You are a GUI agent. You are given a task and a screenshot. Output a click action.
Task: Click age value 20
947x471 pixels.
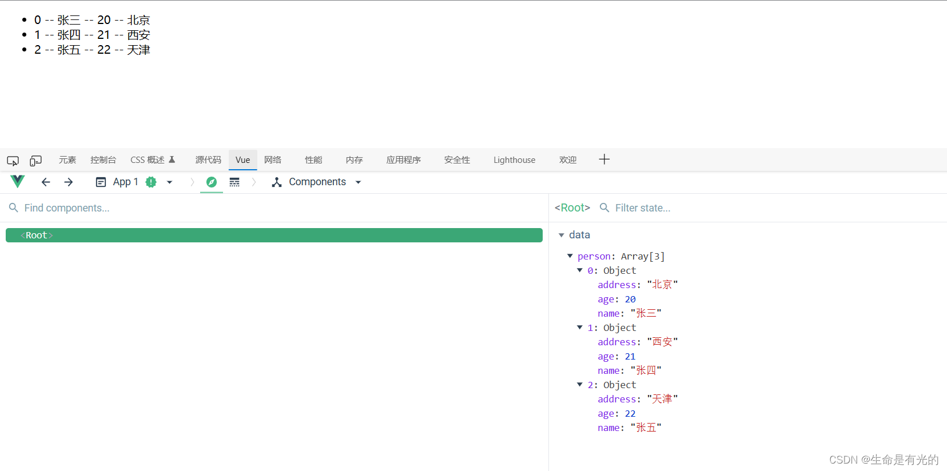click(x=630, y=299)
